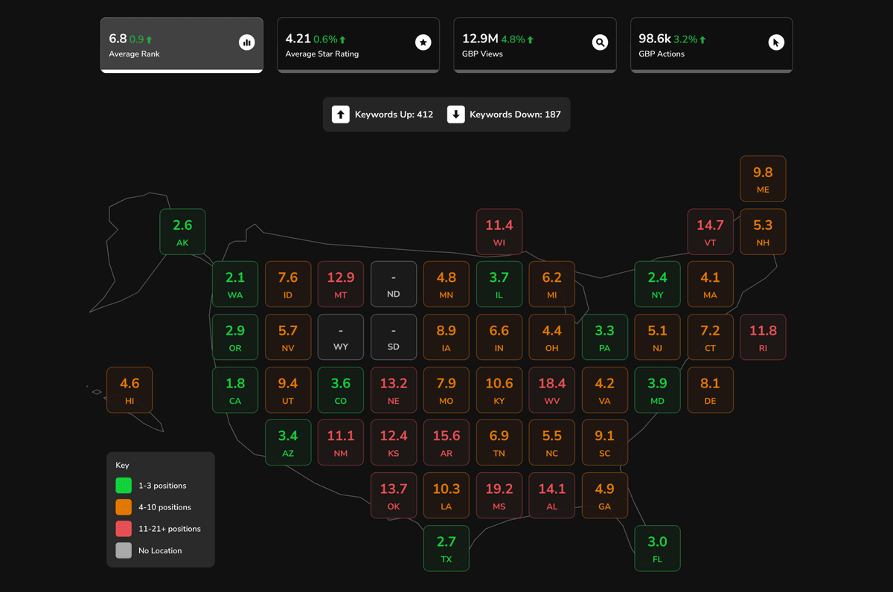Open the AR tile showing 15.6
The image size is (893, 592).
point(446,443)
